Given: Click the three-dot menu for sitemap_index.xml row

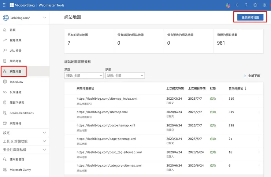Looking at the screenshot, I should (259, 99).
